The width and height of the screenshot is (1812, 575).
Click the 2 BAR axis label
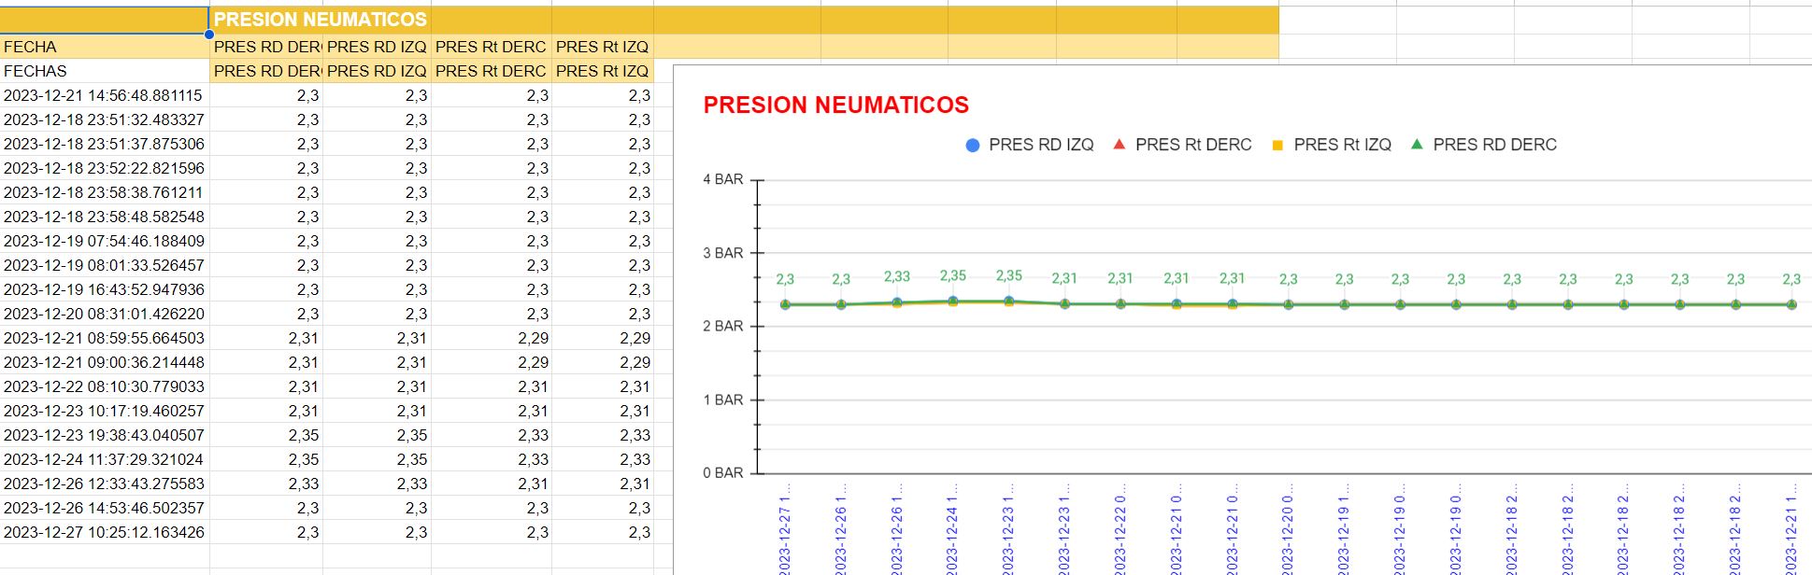click(x=723, y=326)
